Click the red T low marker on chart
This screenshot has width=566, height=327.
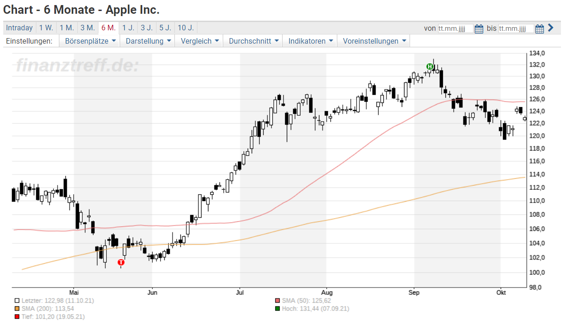[x=121, y=262]
